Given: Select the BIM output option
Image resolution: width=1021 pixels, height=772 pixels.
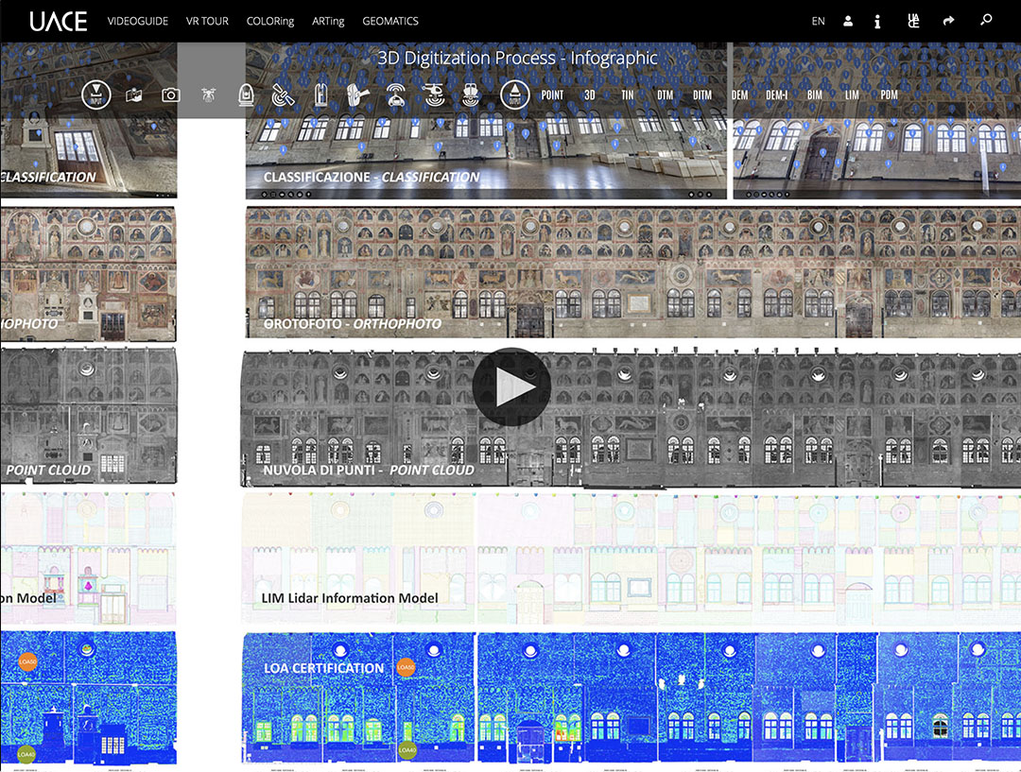Looking at the screenshot, I should 814,95.
